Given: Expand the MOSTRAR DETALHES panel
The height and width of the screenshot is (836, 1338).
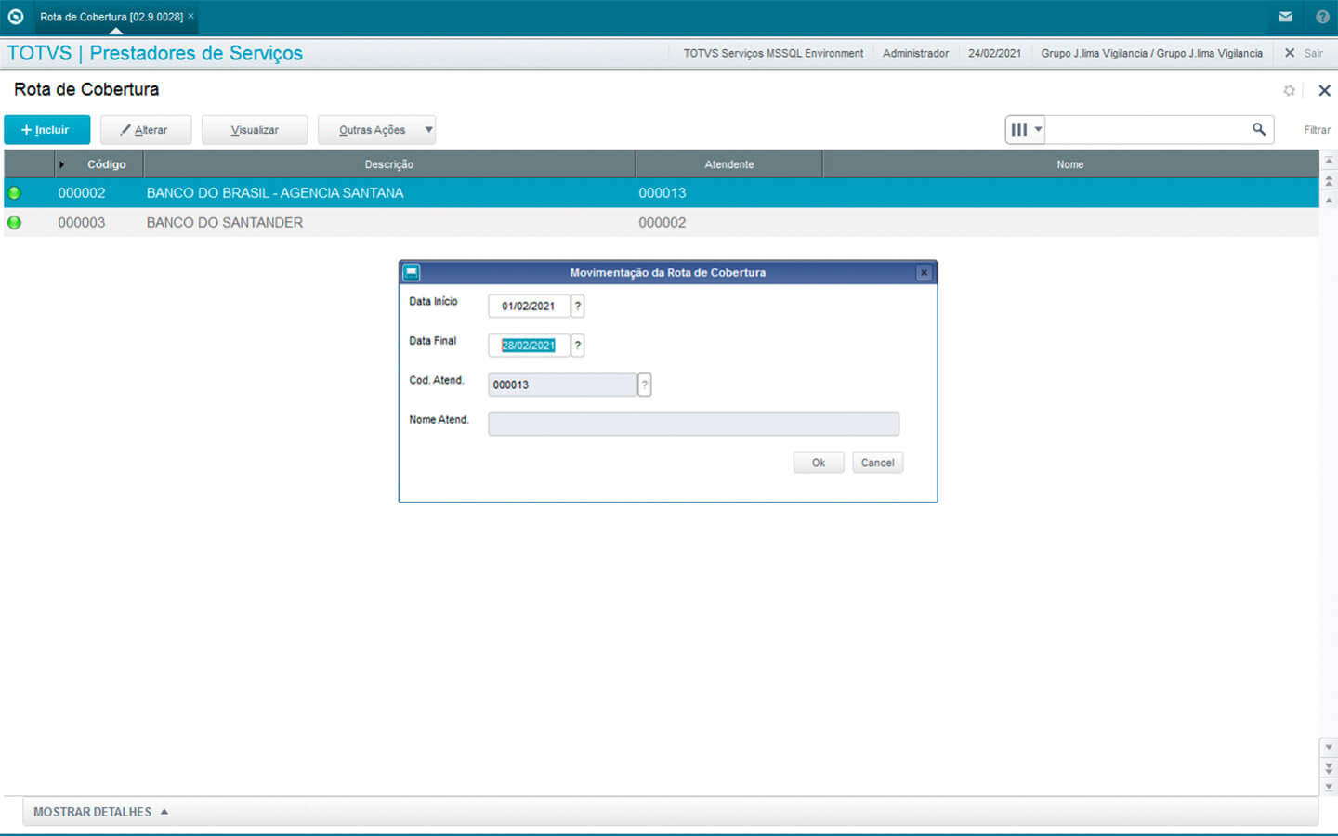Looking at the screenshot, I should [x=100, y=812].
